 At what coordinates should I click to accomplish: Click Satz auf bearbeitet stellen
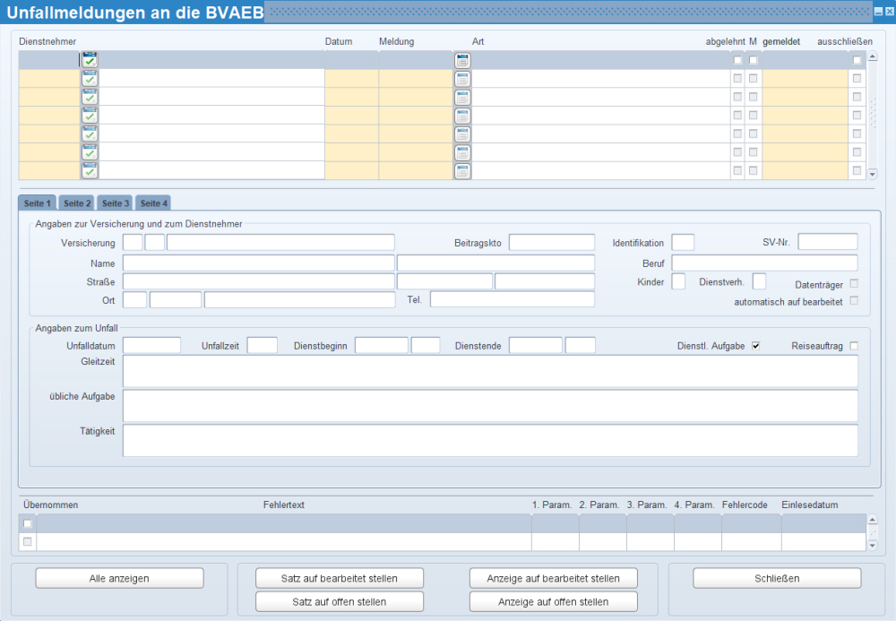[340, 578]
